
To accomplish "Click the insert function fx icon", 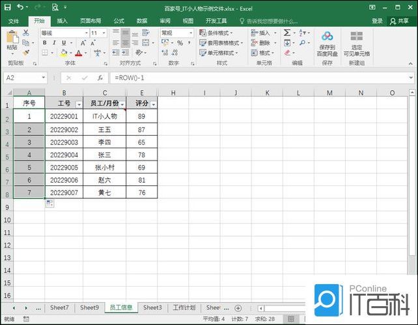I will 100,77.
